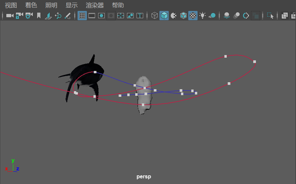Select the rightmost red curve control point

(255, 62)
